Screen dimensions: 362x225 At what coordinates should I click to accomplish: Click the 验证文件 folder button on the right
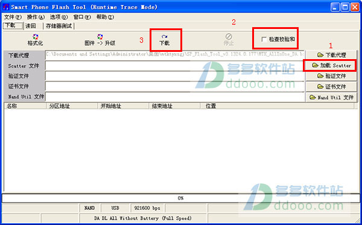(331, 76)
